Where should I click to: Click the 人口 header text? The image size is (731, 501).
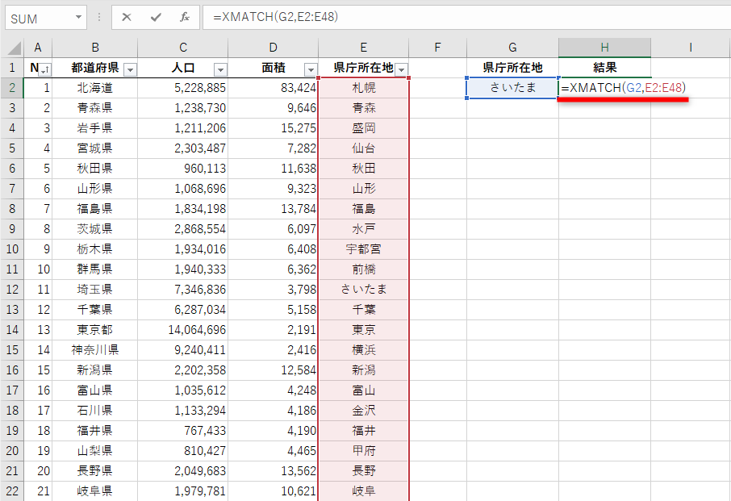pos(182,68)
